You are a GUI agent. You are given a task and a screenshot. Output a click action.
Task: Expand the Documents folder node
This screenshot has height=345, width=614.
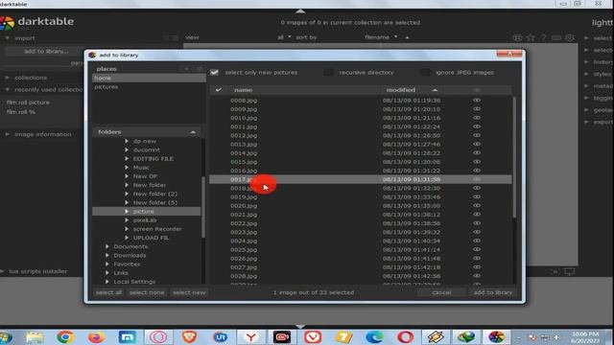click(106, 246)
